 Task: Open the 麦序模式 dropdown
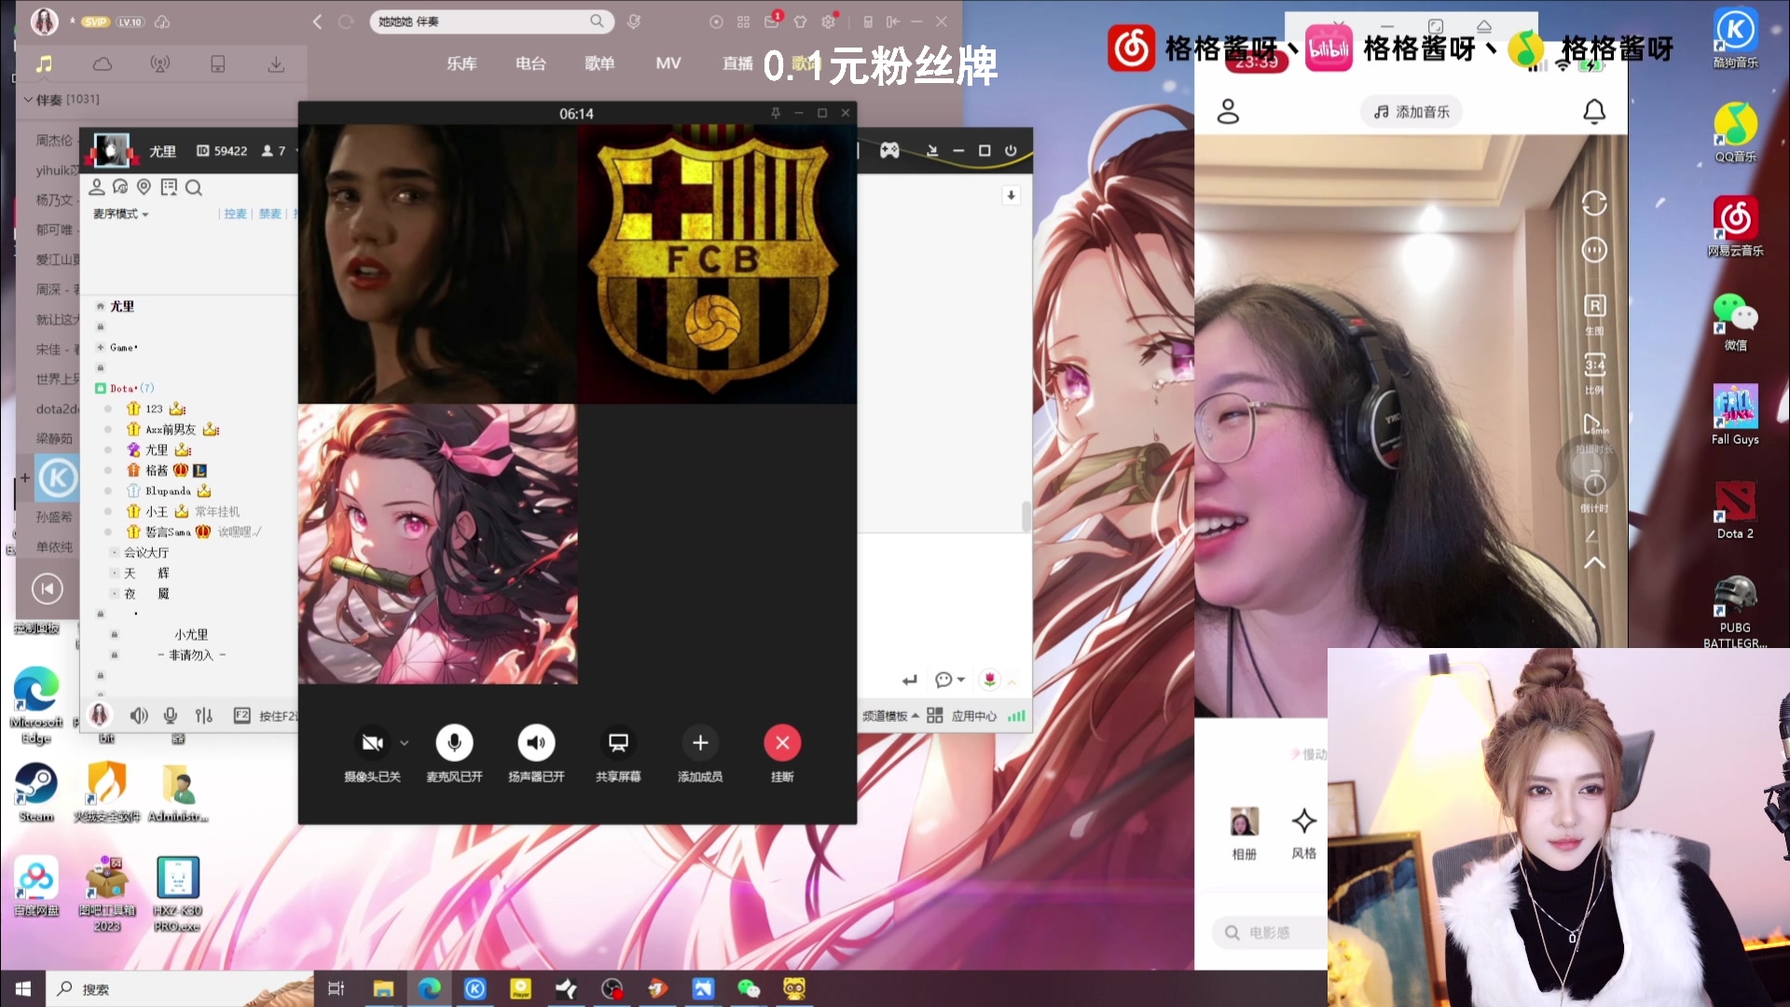[118, 214]
